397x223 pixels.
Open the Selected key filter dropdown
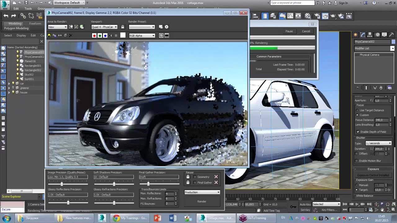coord(326,204)
